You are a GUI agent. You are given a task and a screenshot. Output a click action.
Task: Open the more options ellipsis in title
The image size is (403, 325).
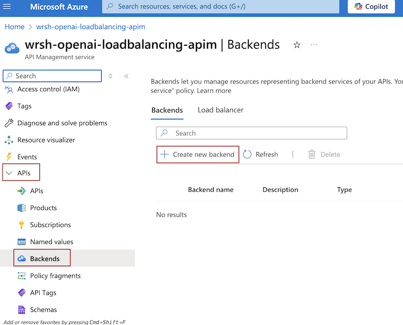click(313, 45)
